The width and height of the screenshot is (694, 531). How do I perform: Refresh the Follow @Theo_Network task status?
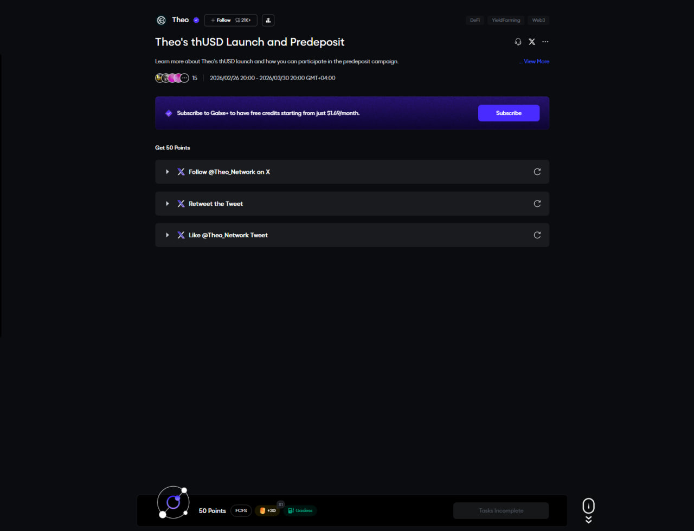click(537, 172)
